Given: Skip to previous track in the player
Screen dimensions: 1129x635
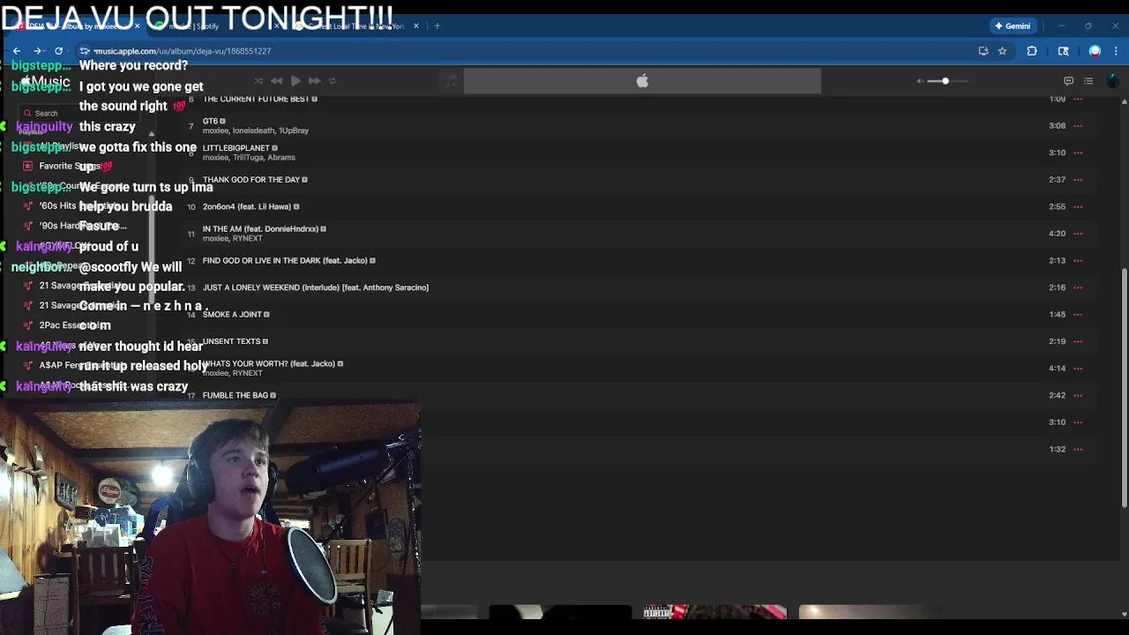Looking at the screenshot, I should 276,81.
